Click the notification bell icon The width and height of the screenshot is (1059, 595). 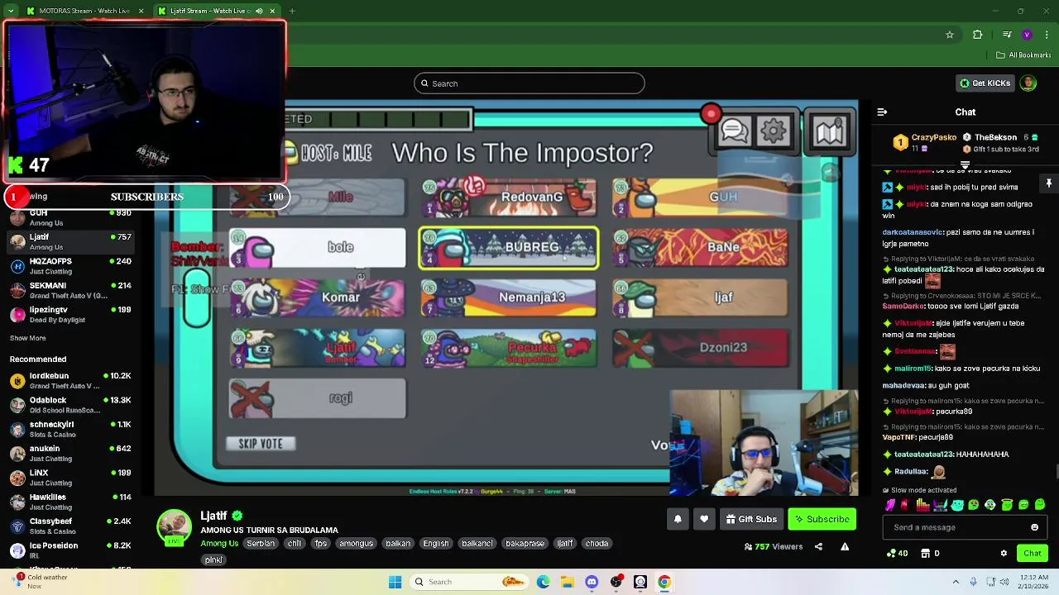678,519
